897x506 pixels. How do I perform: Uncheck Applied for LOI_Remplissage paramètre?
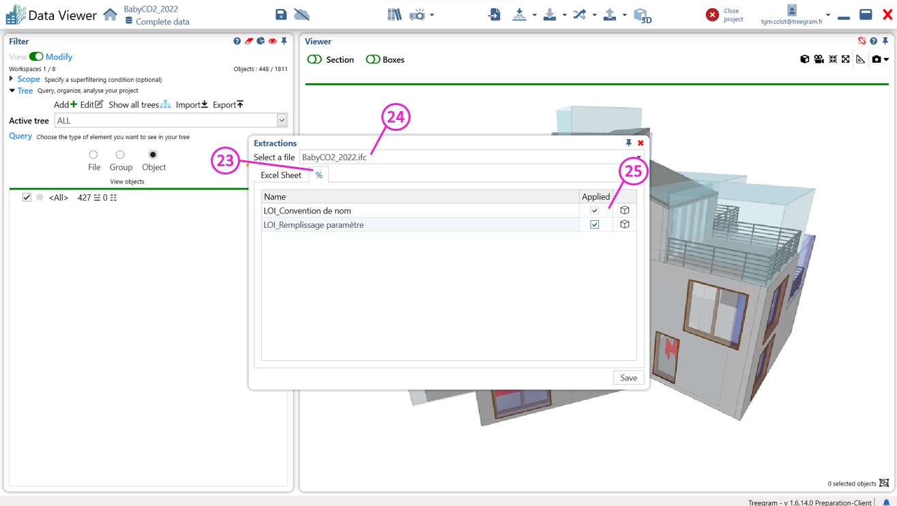(x=594, y=225)
